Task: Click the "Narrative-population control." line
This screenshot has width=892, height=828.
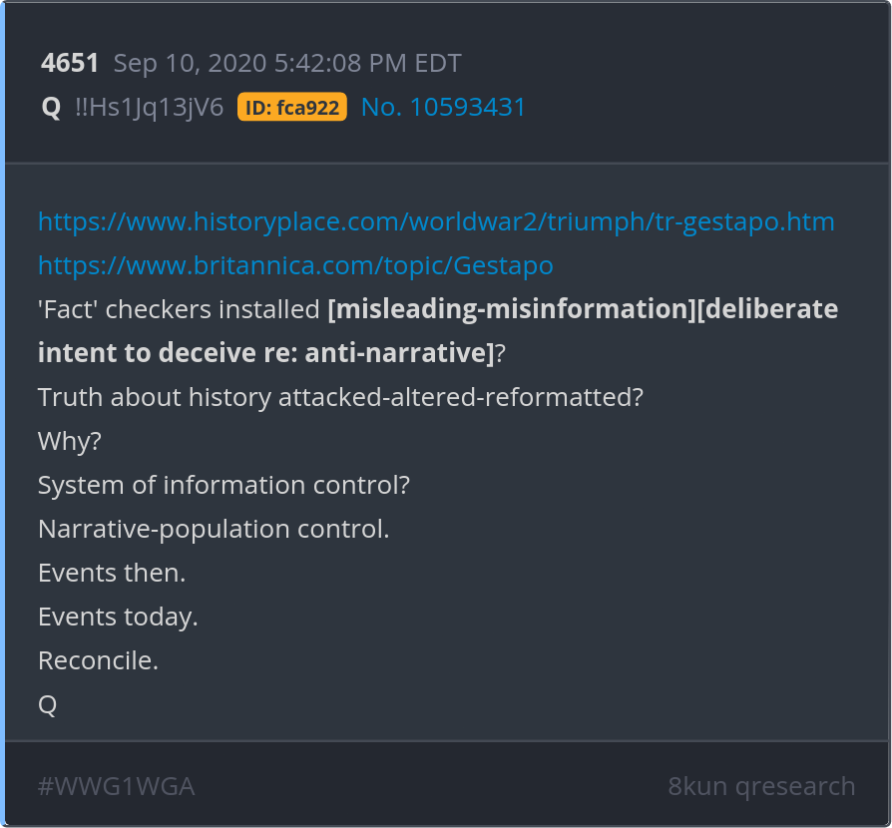Action: click(x=214, y=529)
